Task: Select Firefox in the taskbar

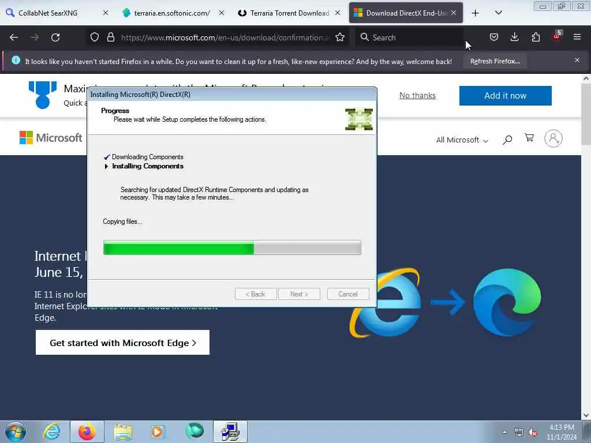Action: coord(87,431)
